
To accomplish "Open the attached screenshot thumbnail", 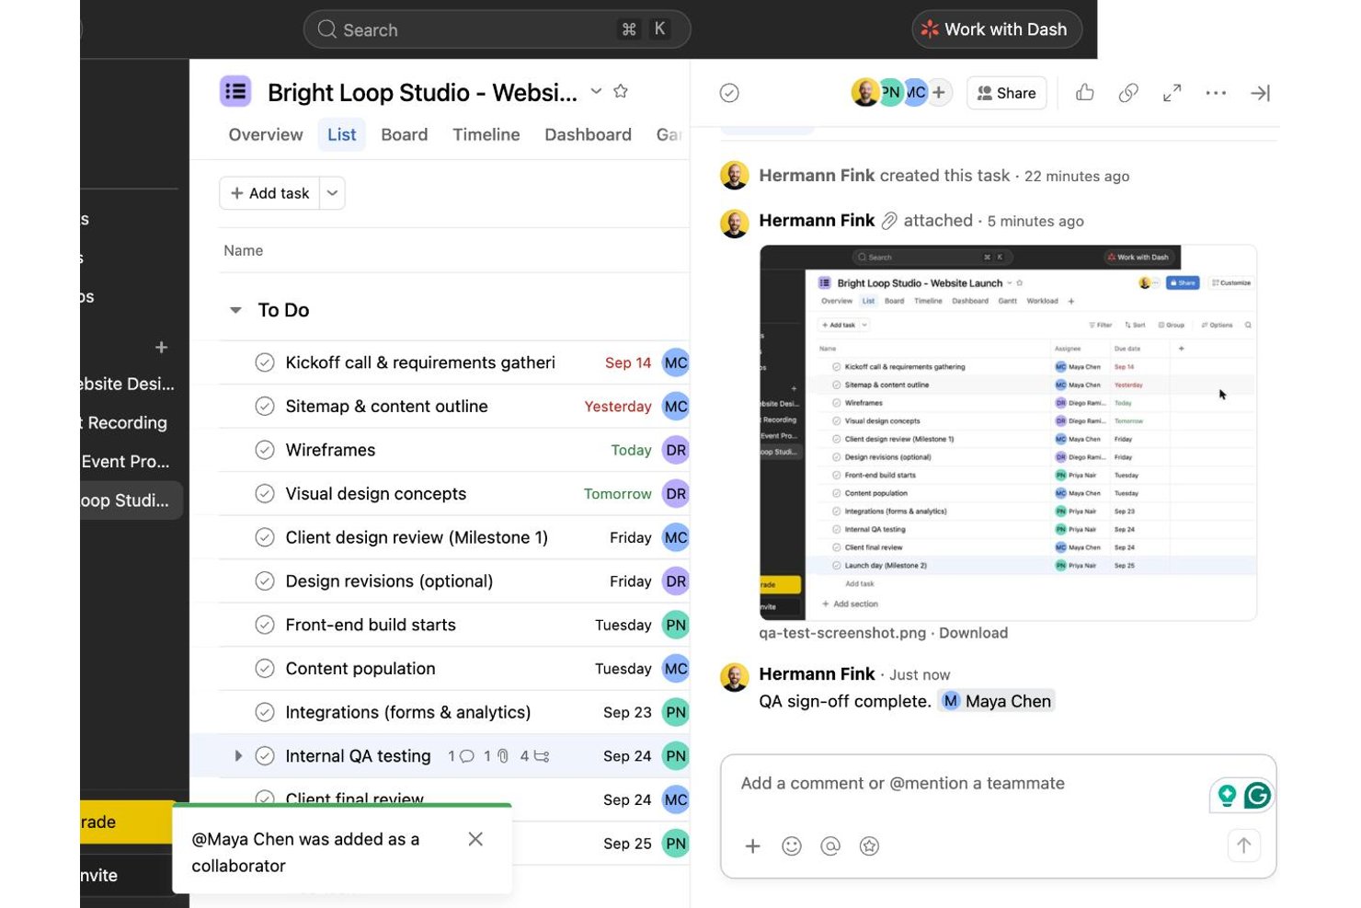I will [x=1008, y=432].
